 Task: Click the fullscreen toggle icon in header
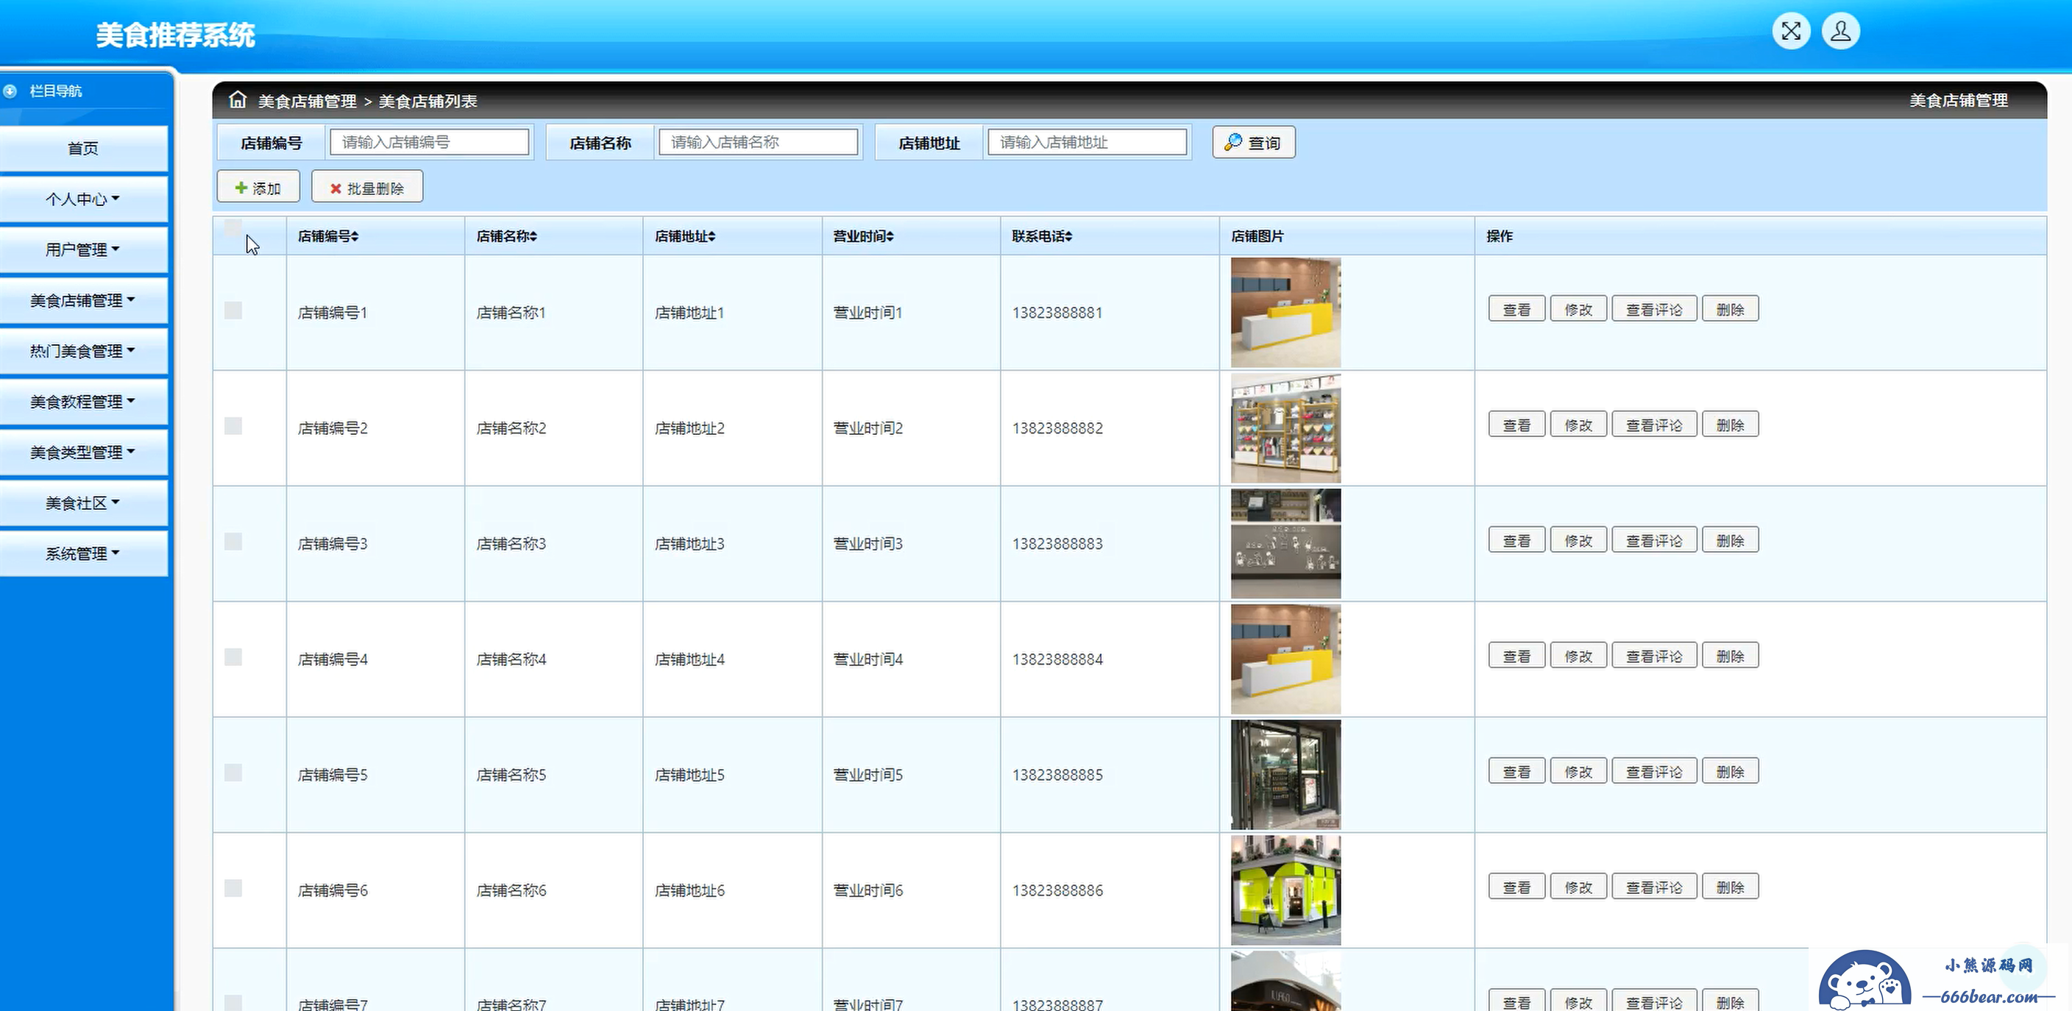(x=1790, y=32)
